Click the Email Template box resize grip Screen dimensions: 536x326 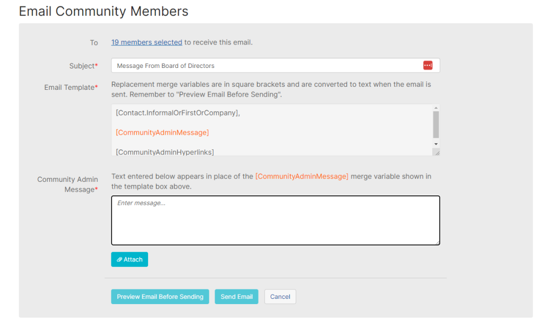click(437, 153)
